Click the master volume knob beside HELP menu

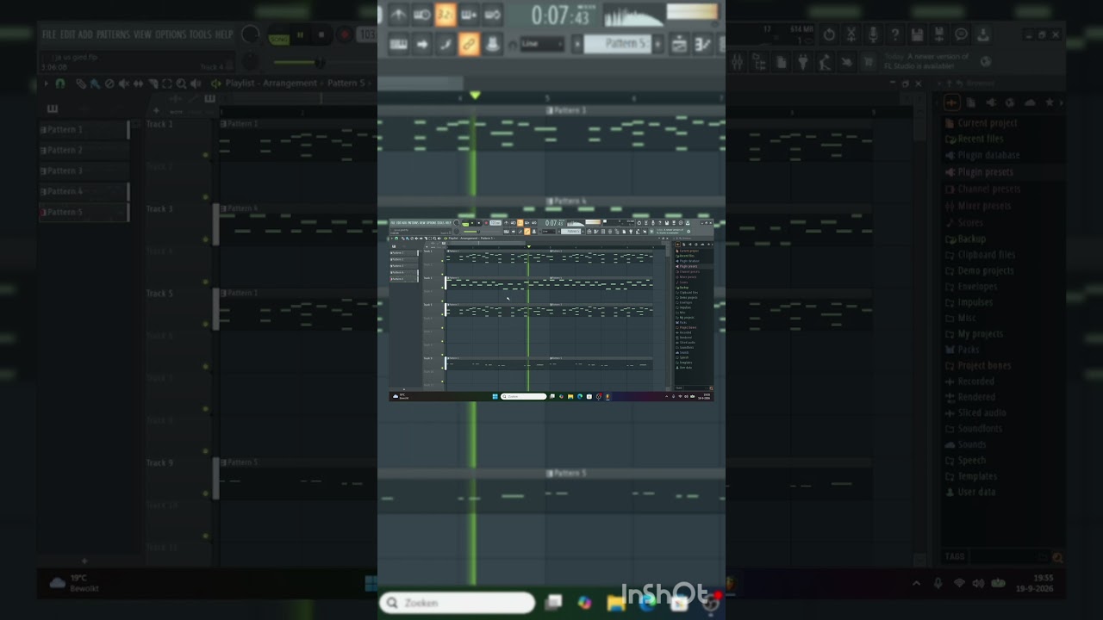tap(250, 34)
